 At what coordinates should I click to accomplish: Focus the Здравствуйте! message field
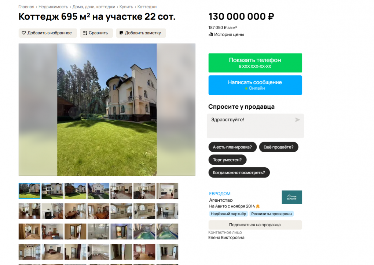255,126
